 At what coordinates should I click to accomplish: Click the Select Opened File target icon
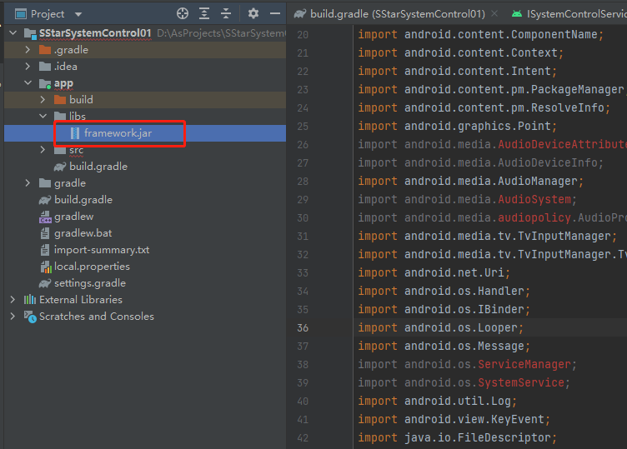click(183, 13)
